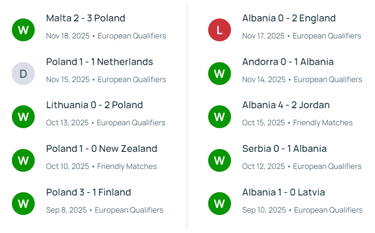Click the W badge beside Lithuania 0 - 2 Poland
This screenshot has height=233, width=375.
[x=23, y=117]
